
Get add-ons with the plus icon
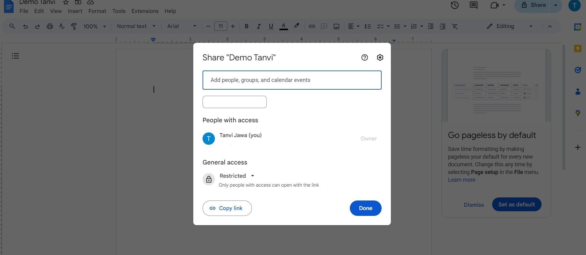click(578, 147)
